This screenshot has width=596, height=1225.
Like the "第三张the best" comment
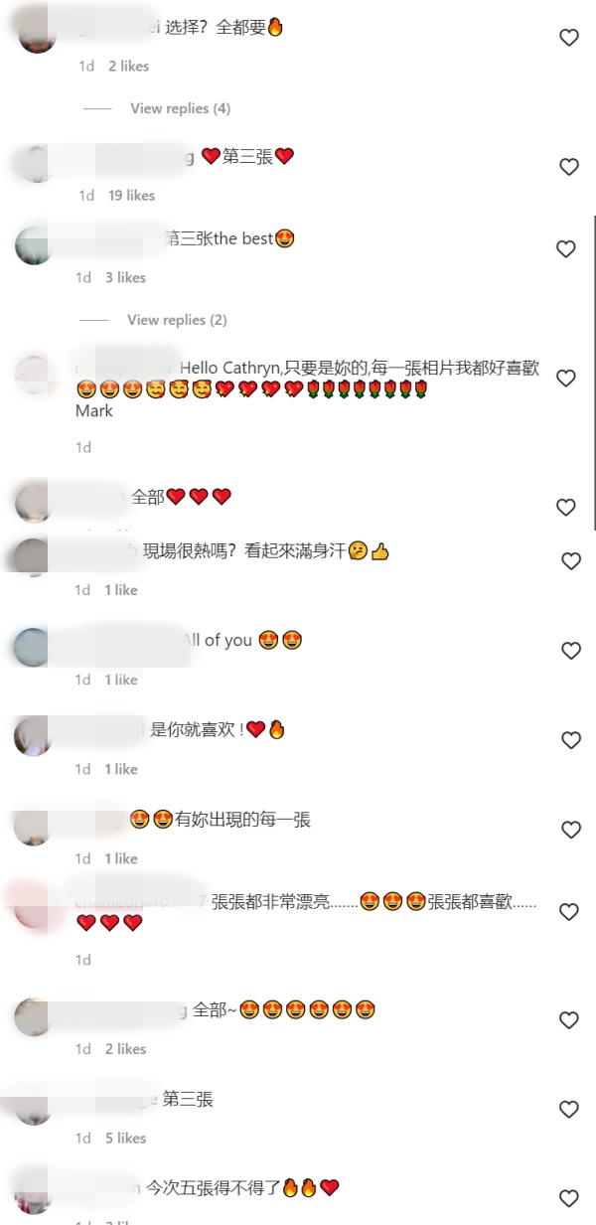click(565, 249)
